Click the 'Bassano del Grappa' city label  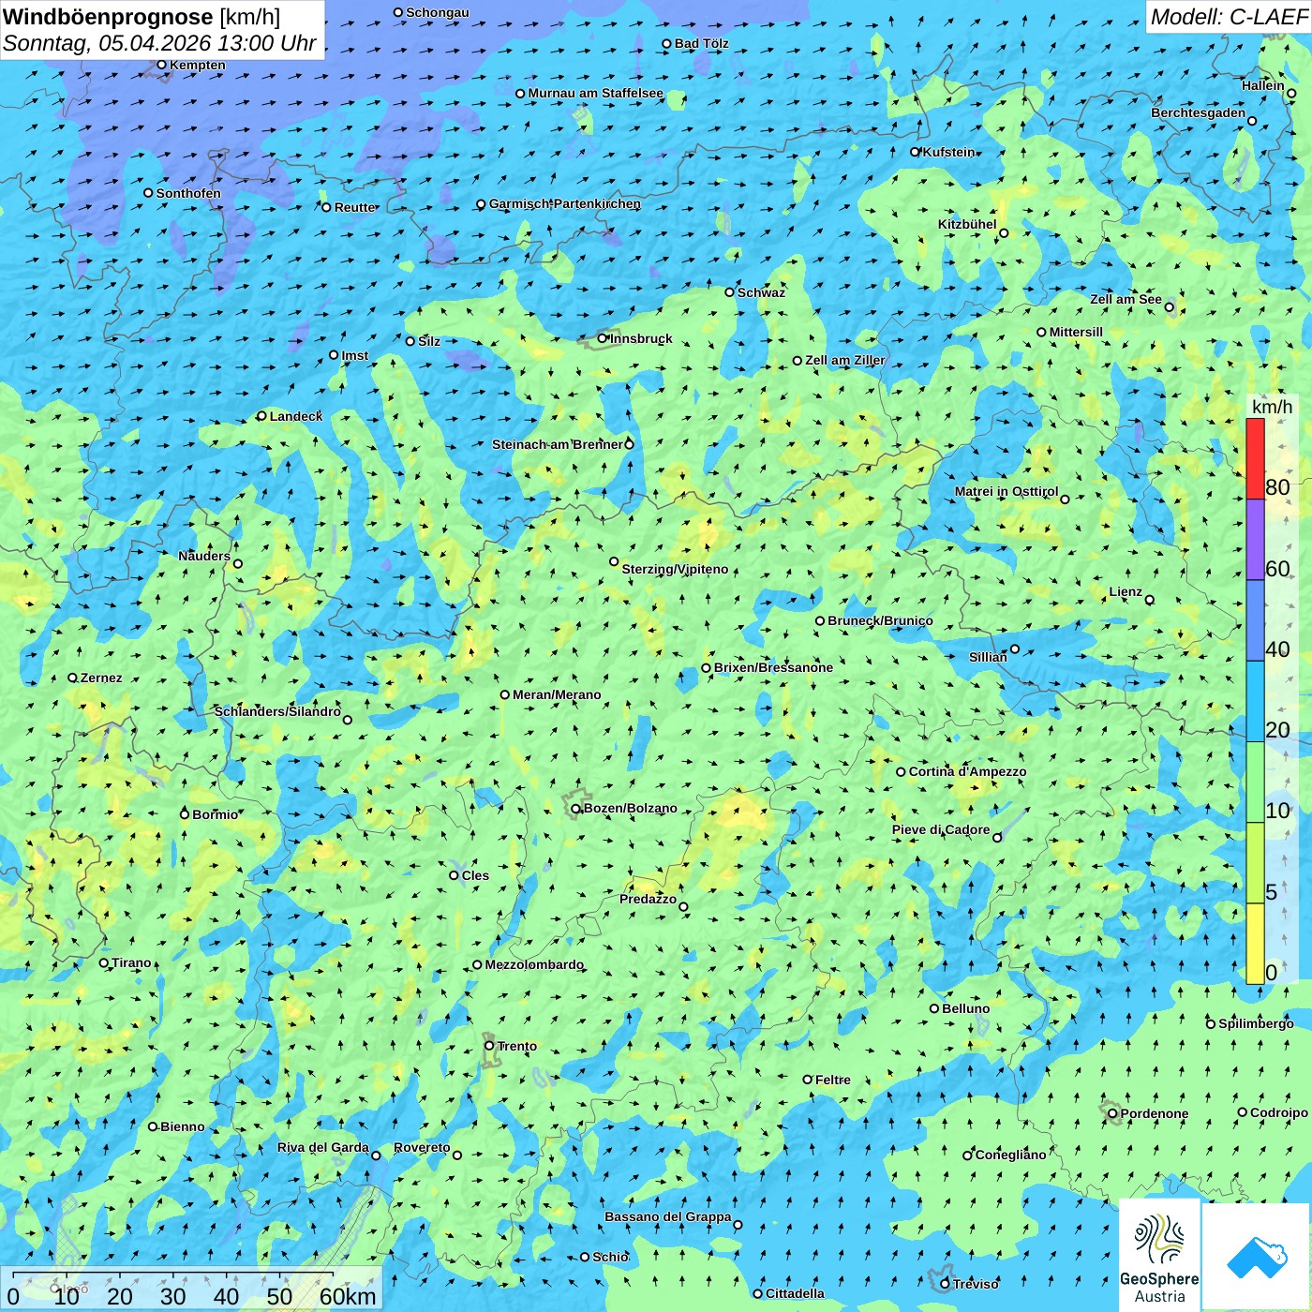668,1216
